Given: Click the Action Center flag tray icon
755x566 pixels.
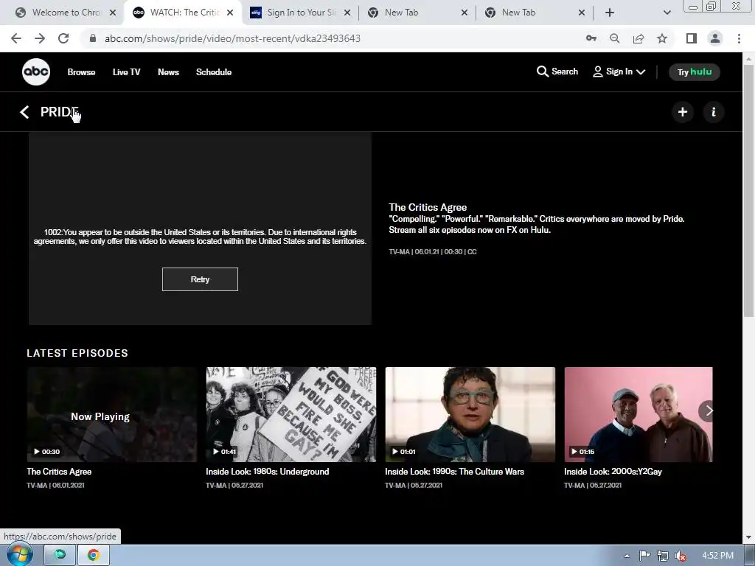Looking at the screenshot, I should pos(644,556).
